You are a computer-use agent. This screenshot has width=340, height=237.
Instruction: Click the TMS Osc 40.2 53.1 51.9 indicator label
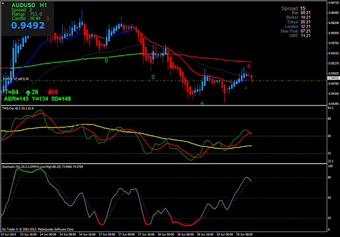pyautogui.click(x=18, y=109)
